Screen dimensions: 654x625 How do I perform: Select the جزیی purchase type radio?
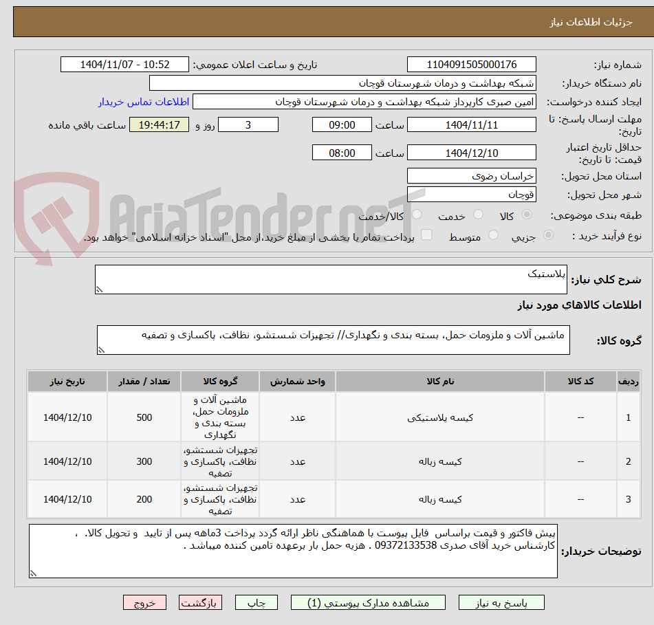[549, 235]
